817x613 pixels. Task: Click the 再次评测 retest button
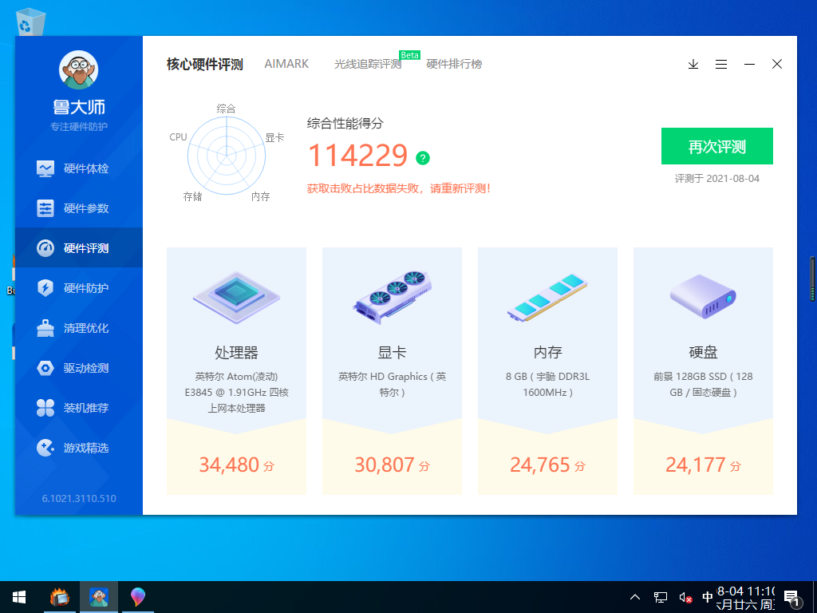point(716,146)
